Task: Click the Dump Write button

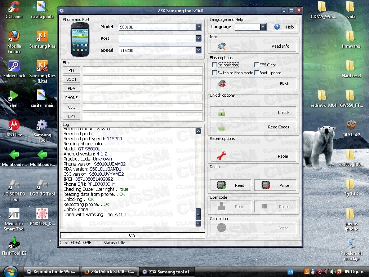Action: pyautogui.click(x=275, y=185)
